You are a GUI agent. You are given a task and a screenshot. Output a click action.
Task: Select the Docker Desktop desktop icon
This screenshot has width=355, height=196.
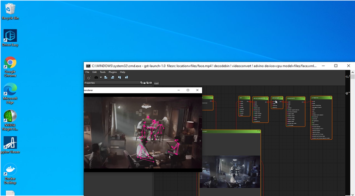coord(10,174)
